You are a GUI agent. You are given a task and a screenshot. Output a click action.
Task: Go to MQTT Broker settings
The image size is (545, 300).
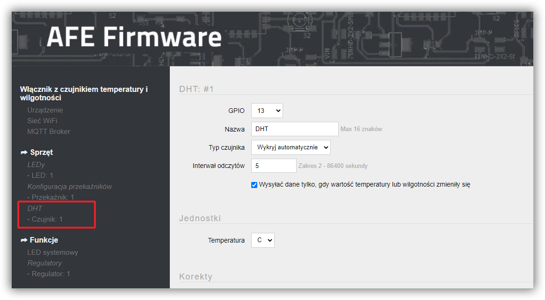(49, 132)
